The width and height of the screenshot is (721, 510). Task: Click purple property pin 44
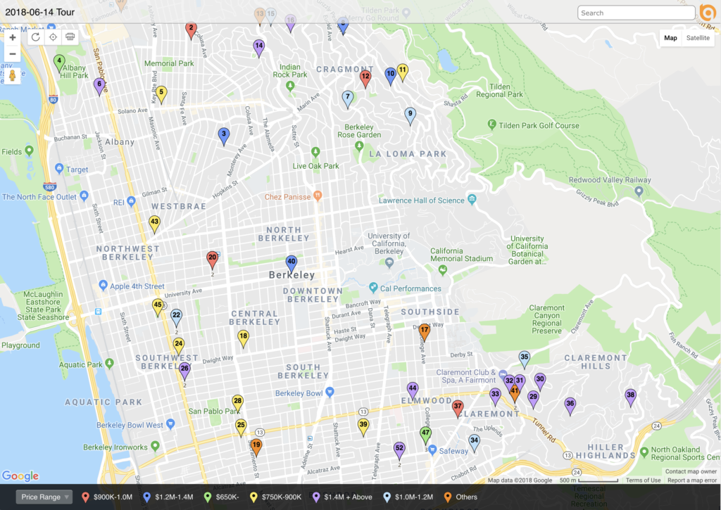click(413, 390)
